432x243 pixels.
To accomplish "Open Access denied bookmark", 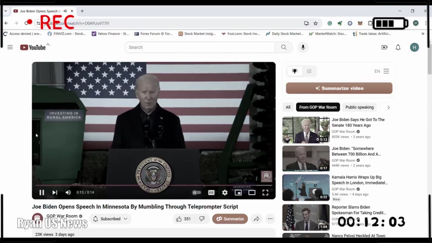I will click(23, 34).
